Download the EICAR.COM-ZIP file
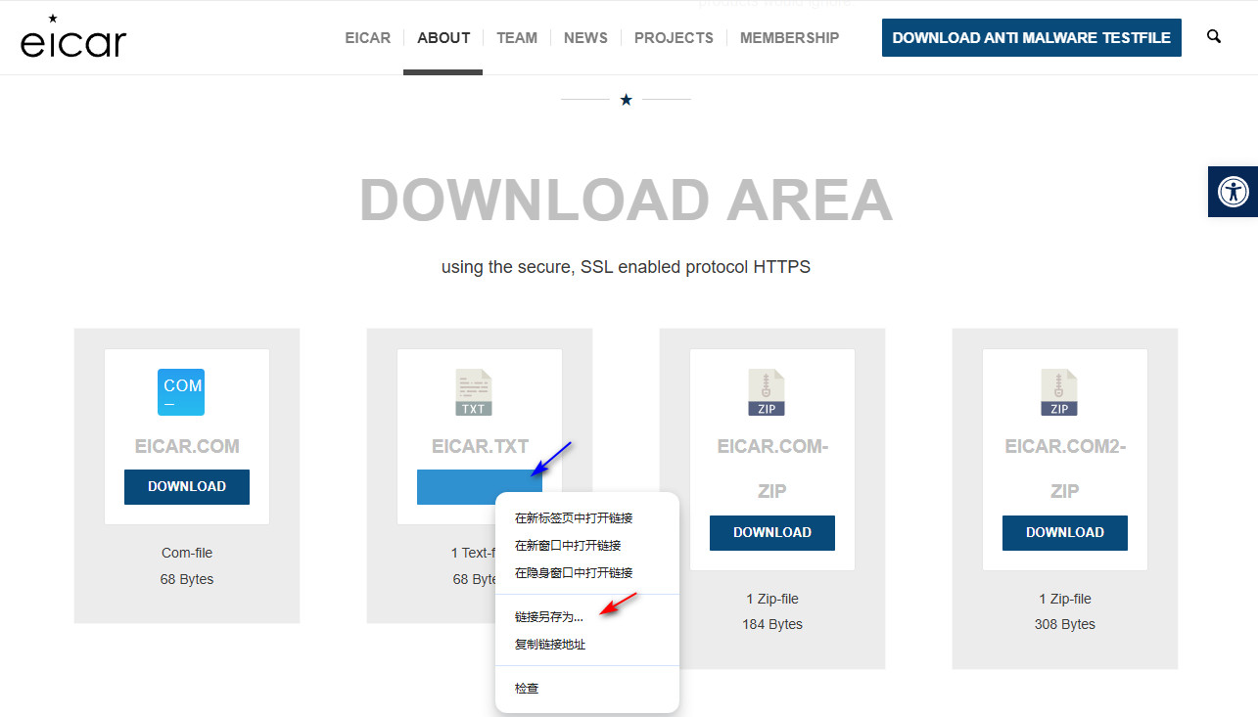This screenshot has width=1258, height=717. 772,533
